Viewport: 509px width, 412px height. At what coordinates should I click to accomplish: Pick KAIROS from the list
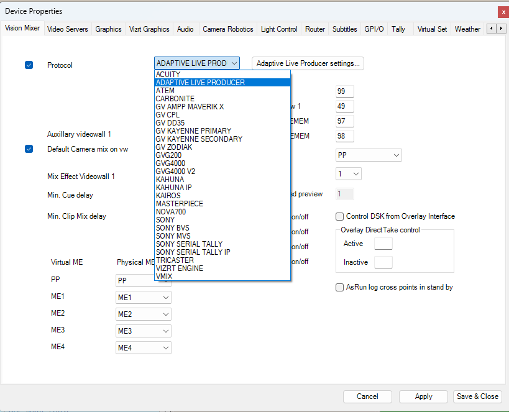222,196
